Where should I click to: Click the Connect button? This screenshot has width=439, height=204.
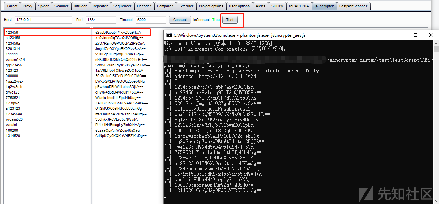point(180,20)
